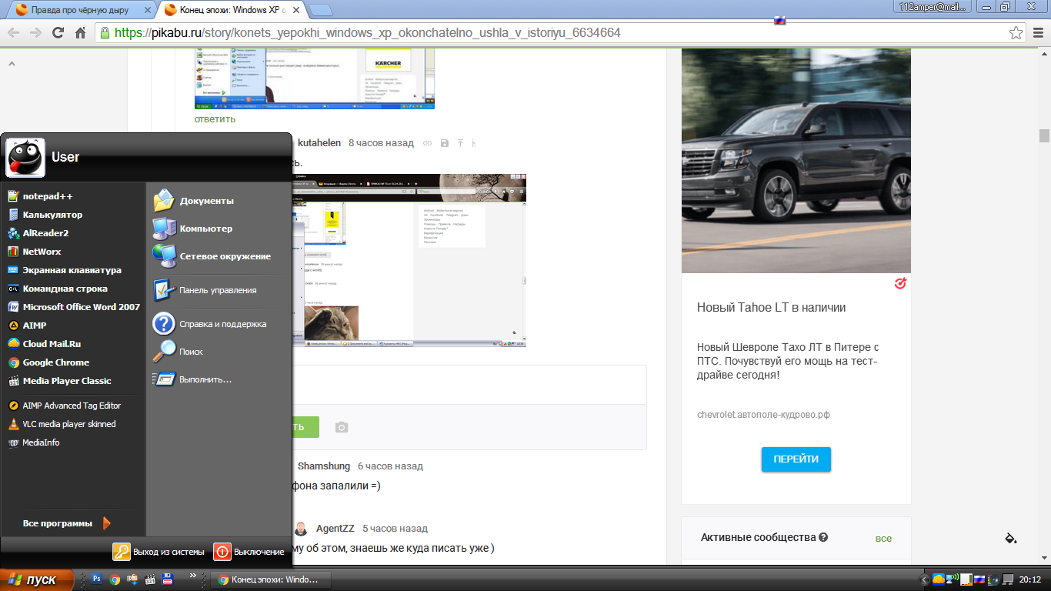
Task: Click the camera icon in the comment box
Action: click(342, 427)
